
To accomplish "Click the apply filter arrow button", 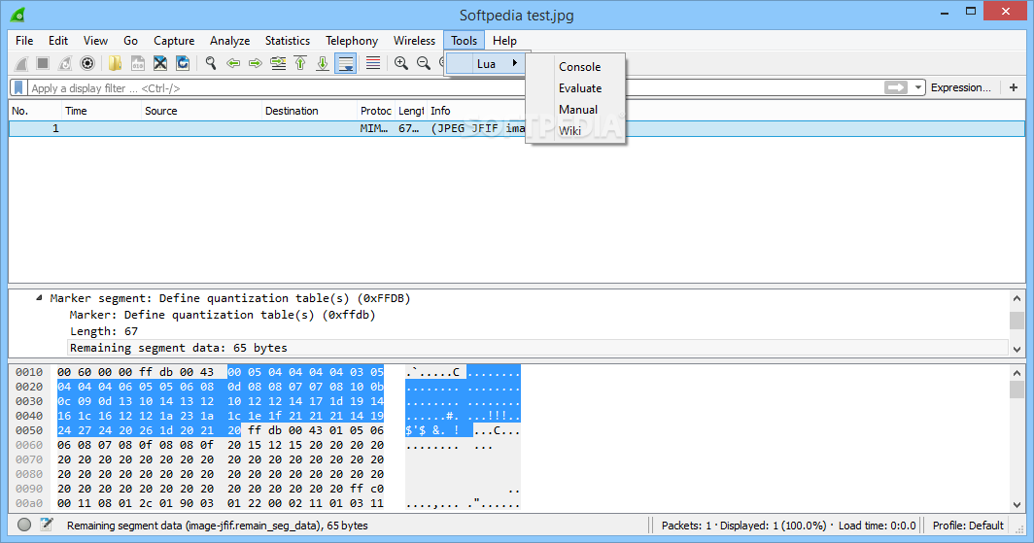I will click(896, 87).
